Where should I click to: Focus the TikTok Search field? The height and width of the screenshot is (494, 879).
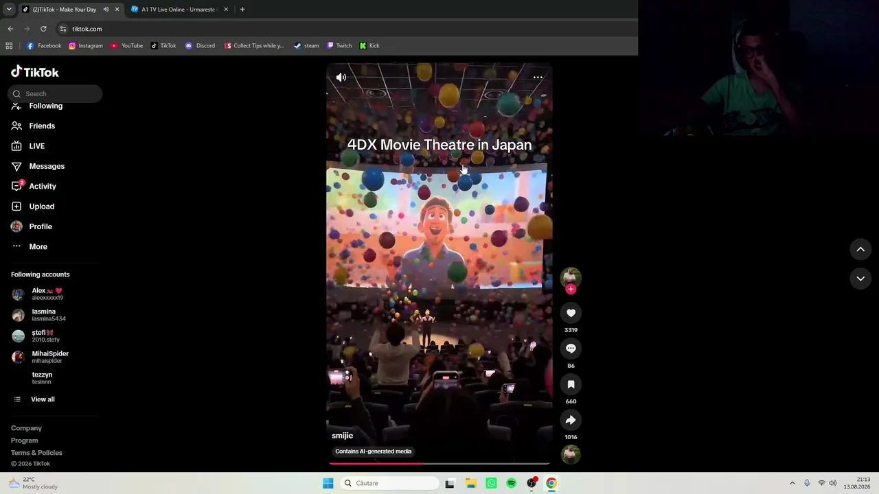pyautogui.click(x=55, y=93)
